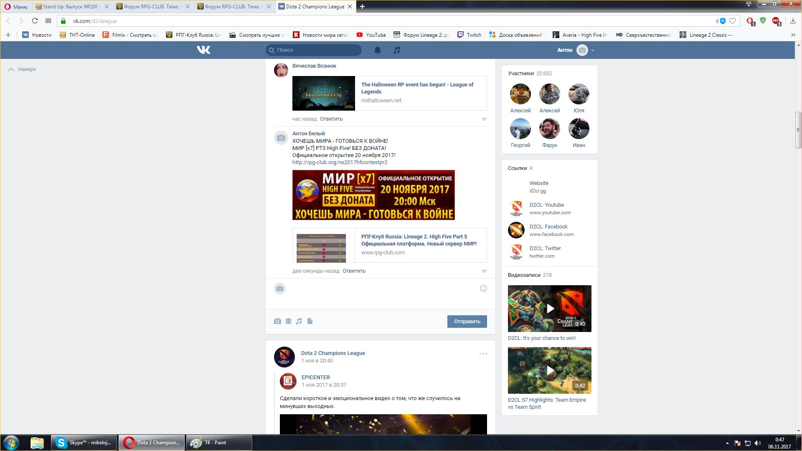Play the D2CL S7 Highlights video
This screenshot has height=451, width=802.
[549, 370]
